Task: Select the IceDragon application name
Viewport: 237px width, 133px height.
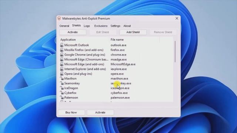Action: pyautogui.click(x=71, y=88)
